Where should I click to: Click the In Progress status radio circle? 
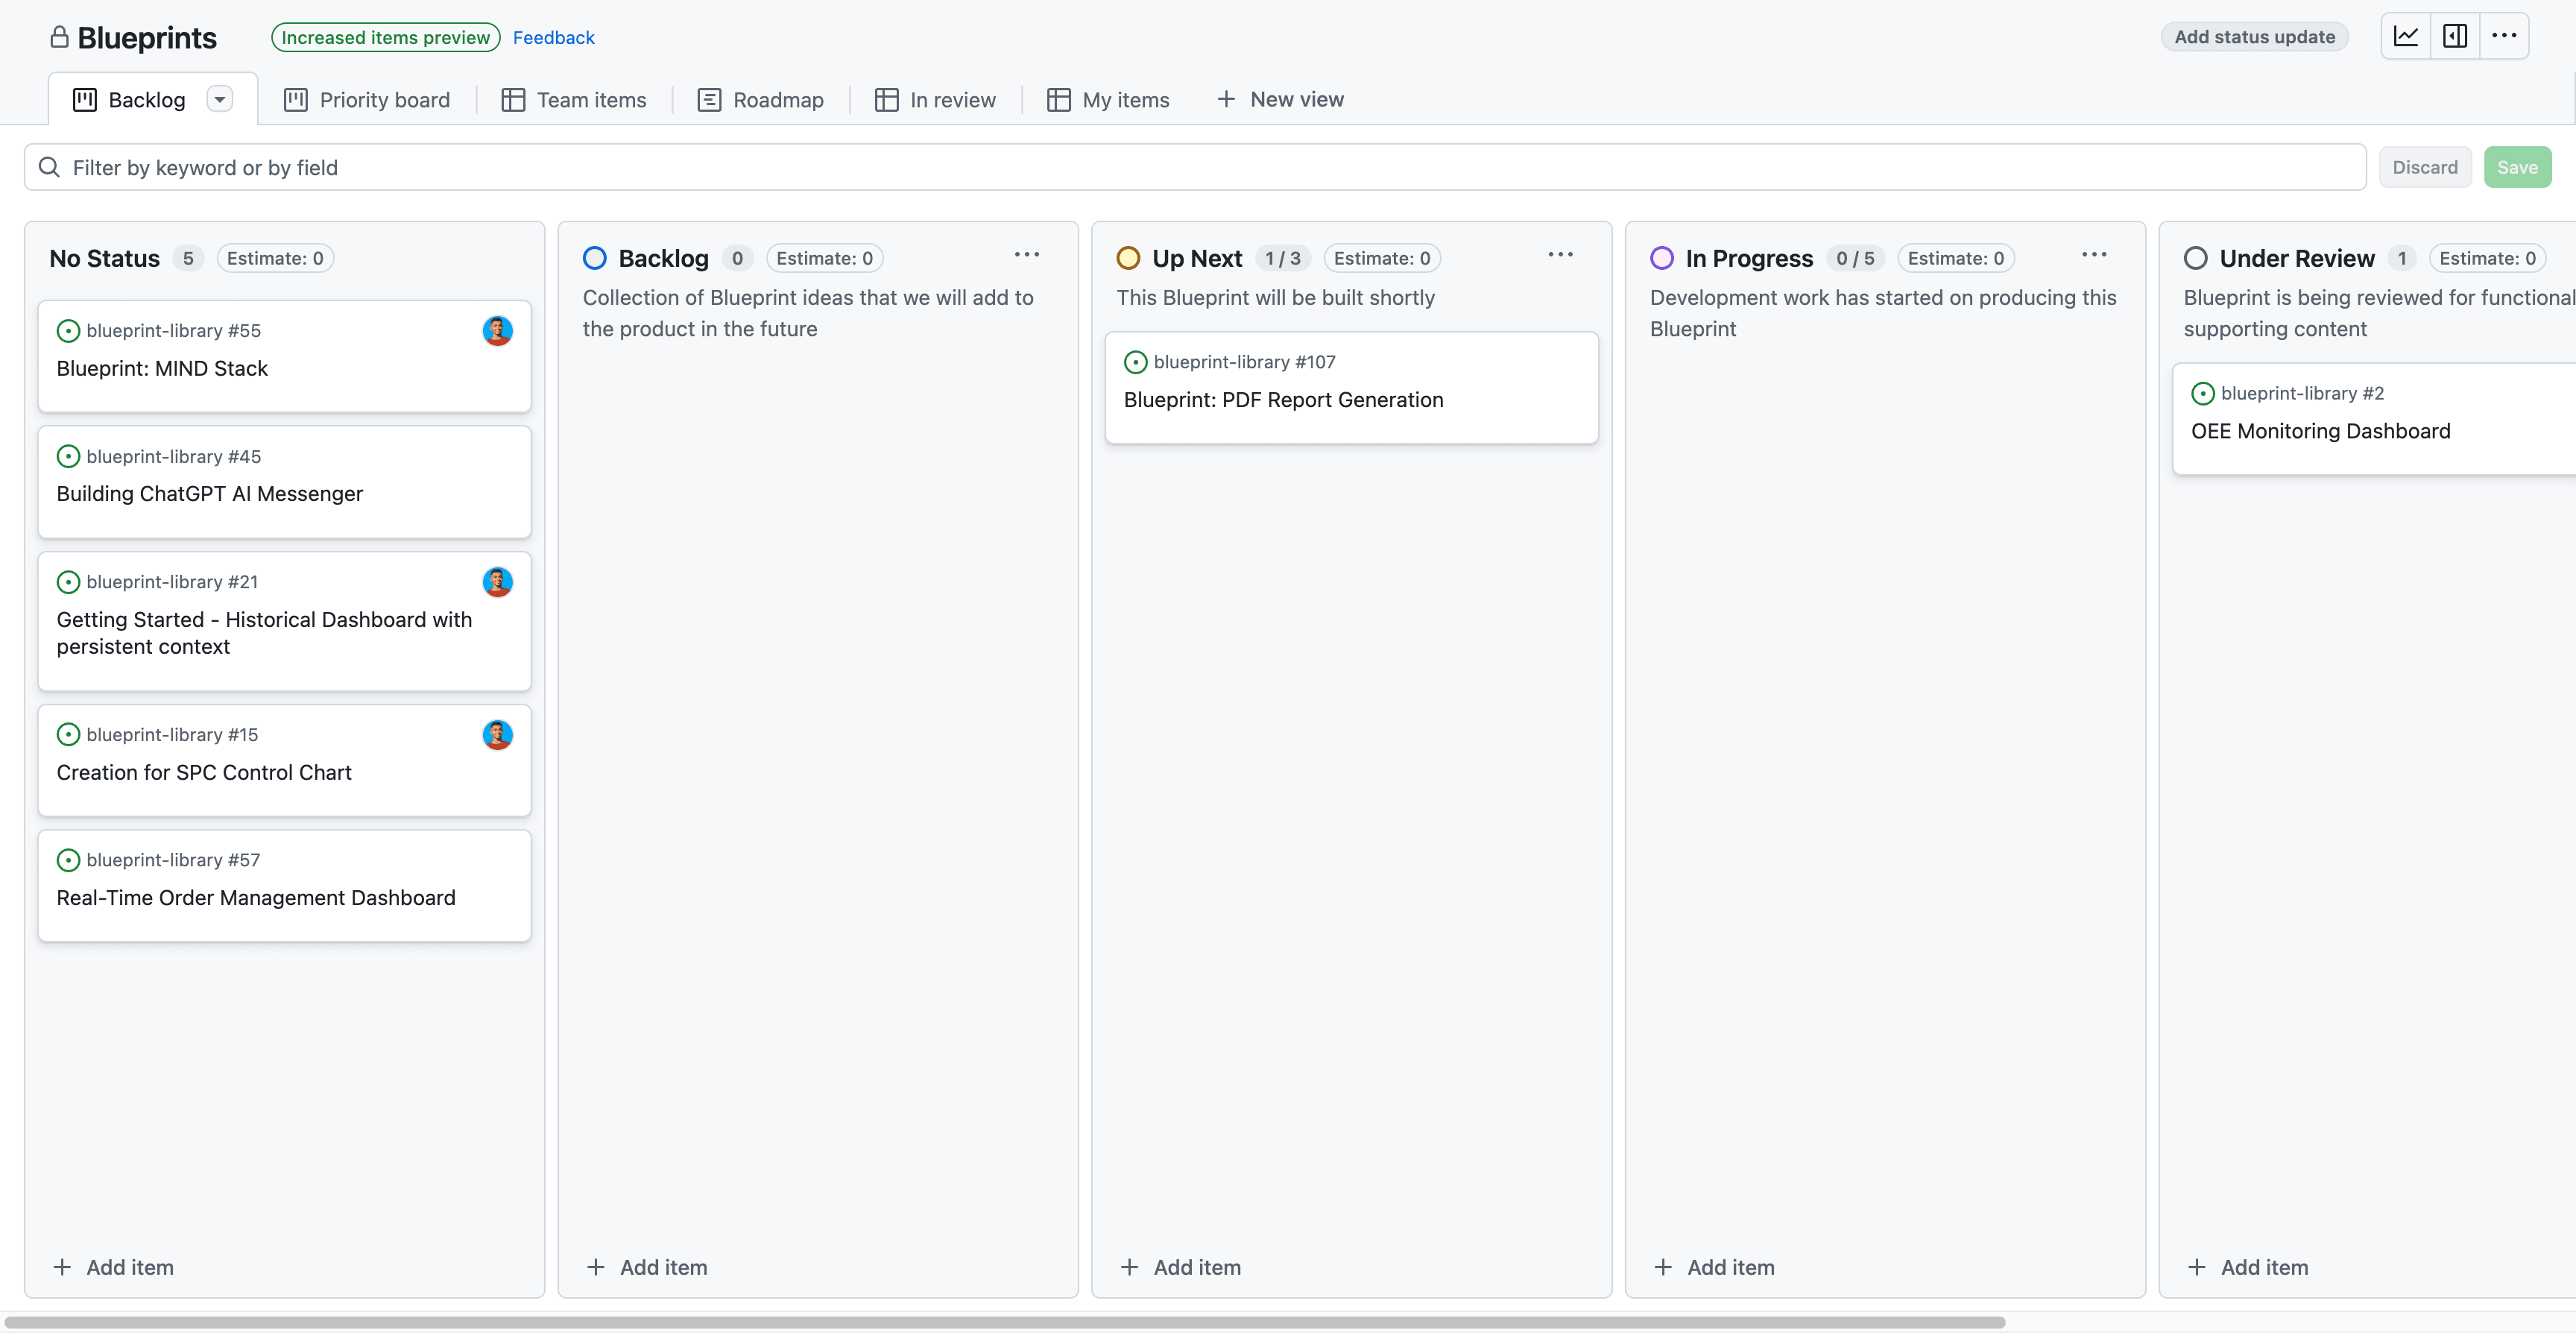point(1662,258)
